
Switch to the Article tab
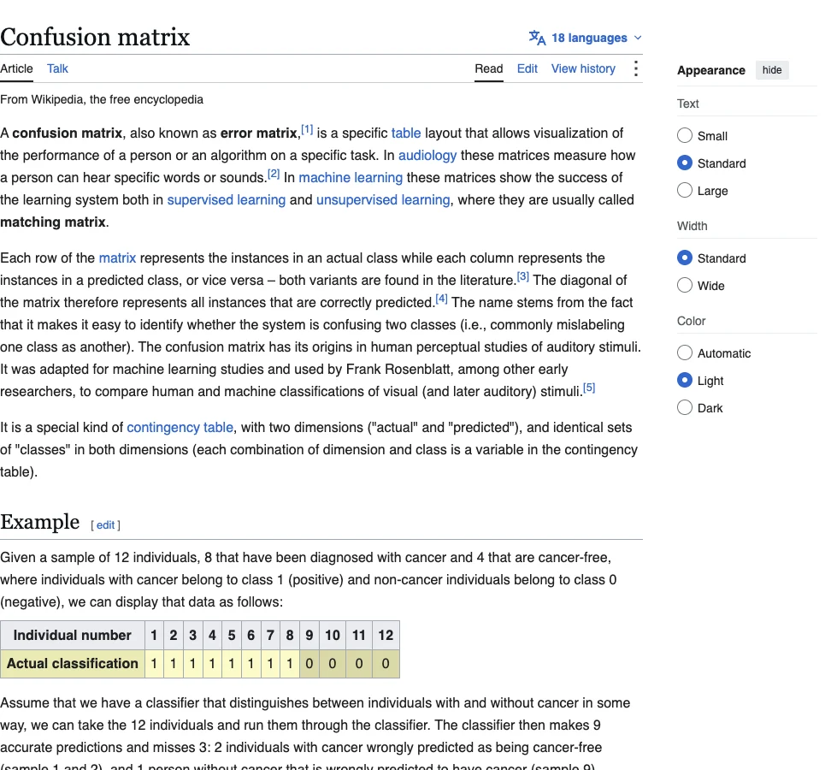(x=16, y=69)
